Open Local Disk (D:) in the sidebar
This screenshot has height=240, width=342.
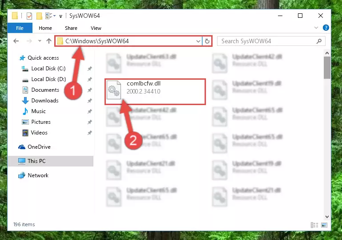click(x=44, y=79)
